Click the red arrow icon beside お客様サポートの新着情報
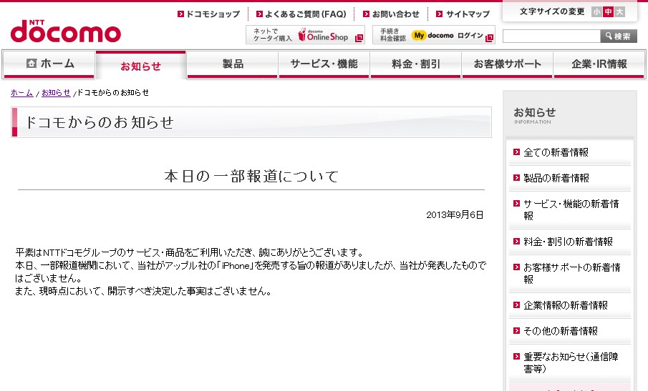The width and height of the screenshot is (648, 391). click(516, 267)
